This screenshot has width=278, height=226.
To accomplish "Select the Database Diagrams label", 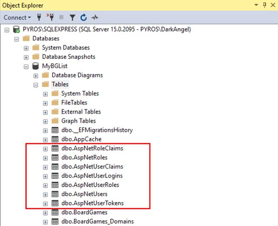I will [77, 75].
